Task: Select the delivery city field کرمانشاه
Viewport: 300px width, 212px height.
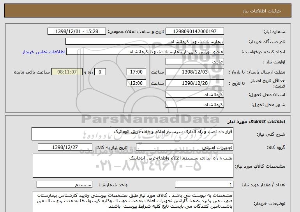Action: (x=194, y=105)
